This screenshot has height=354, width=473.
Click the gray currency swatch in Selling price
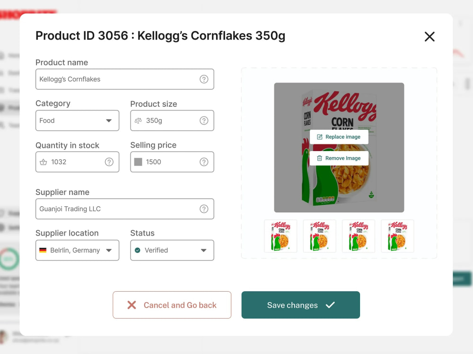click(x=138, y=162)
